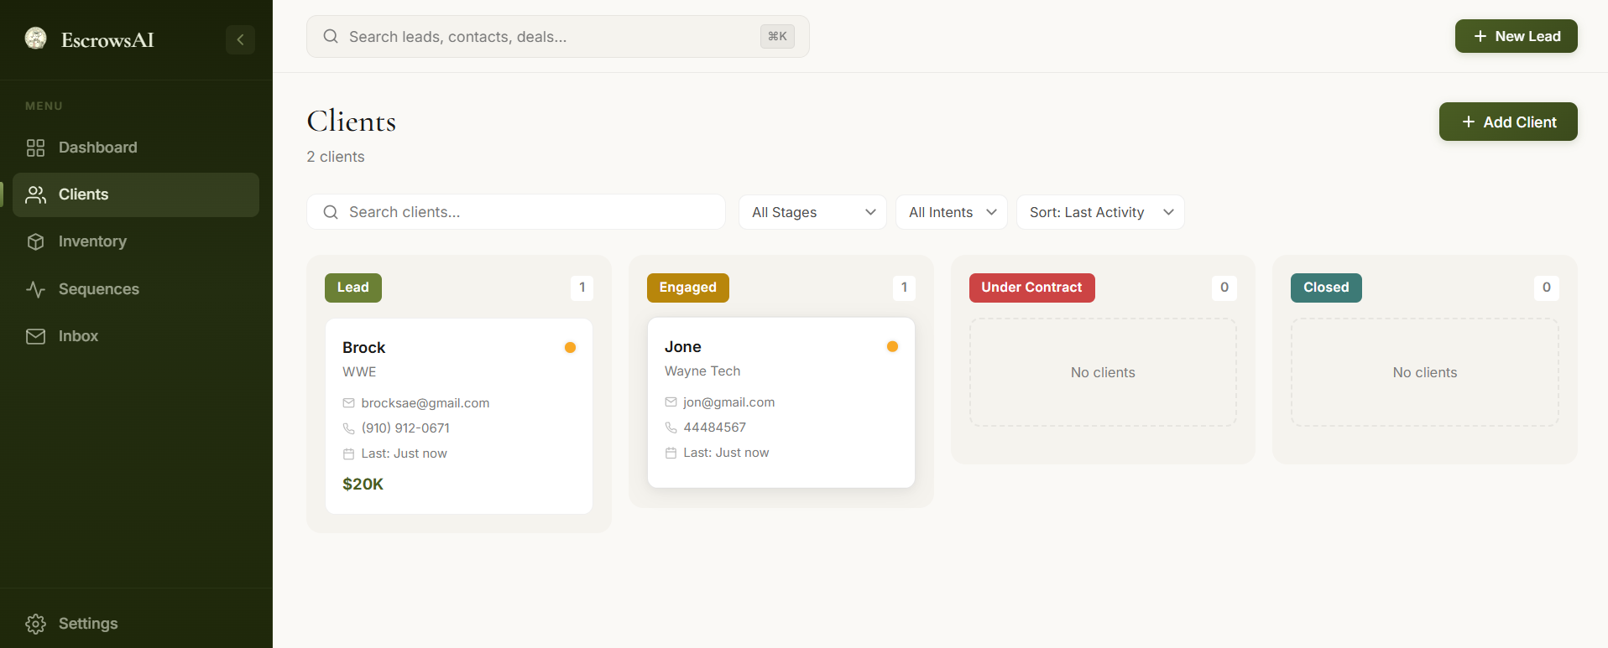Open Jone's client card

point(781,402)
